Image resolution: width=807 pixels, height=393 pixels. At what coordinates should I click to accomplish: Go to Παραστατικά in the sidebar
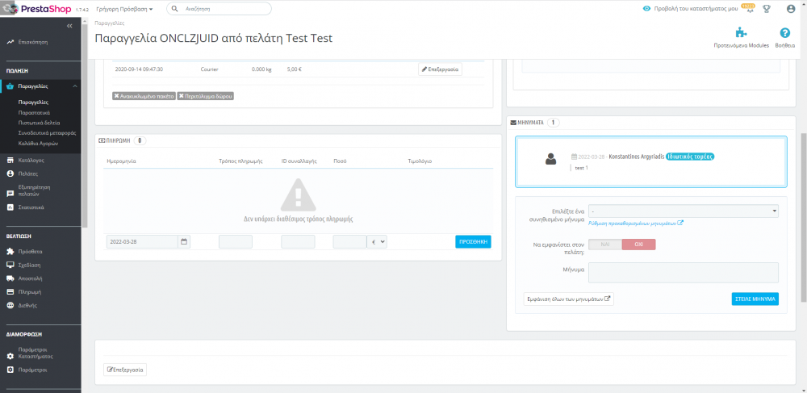[x=34, y=113]
